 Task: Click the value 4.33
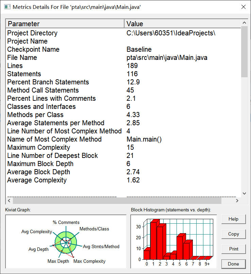tap(133, 115)
